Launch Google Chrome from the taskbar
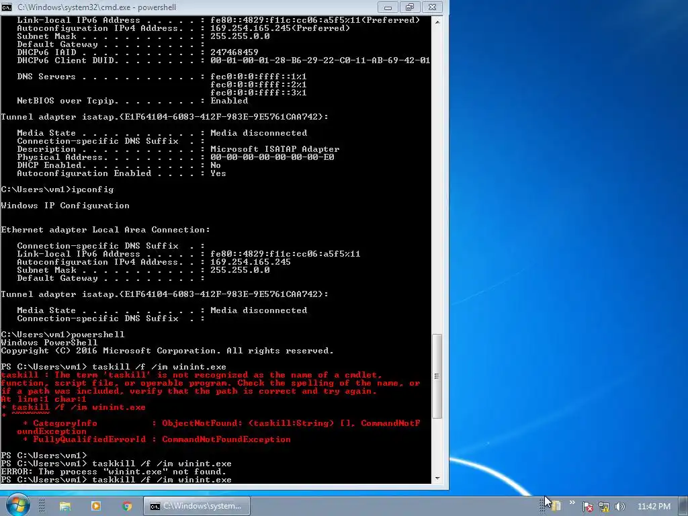688x516 pixels. pos(127,506)
